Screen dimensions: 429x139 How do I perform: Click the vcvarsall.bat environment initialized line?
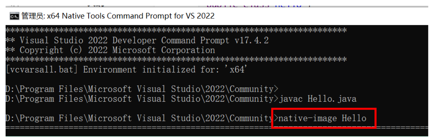(x=126, y=69)
